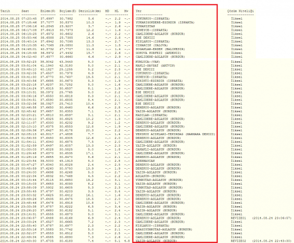Click the Yer column header
The width and height of the screenshot is (294, 243).
click(x=139, y=10)
